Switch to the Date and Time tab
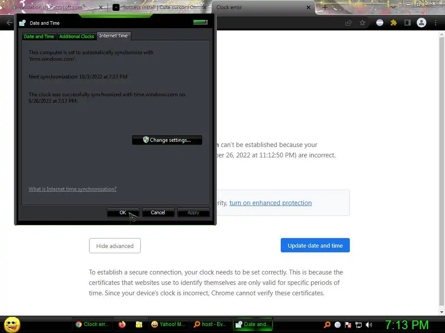Screen dimensions: 445x333 pos(39,36)
